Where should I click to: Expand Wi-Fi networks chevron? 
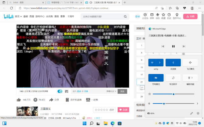(x=160, y=63)
